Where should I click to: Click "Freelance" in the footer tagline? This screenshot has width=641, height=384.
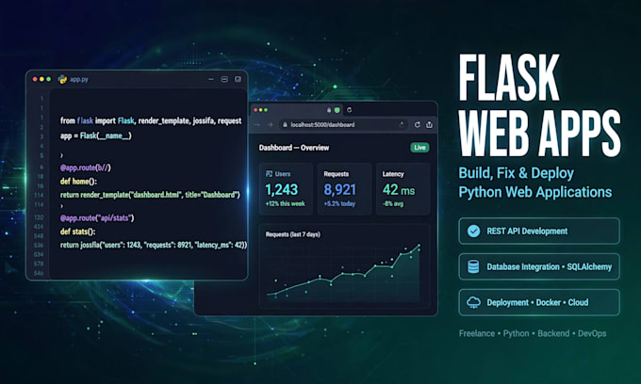pos(477,333)
